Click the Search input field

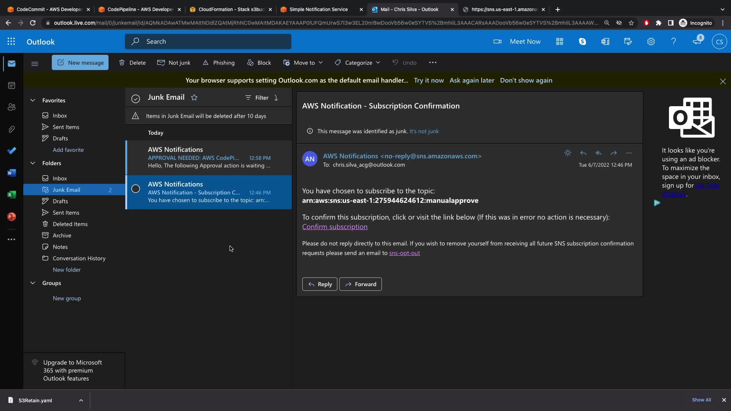[208, 41]
